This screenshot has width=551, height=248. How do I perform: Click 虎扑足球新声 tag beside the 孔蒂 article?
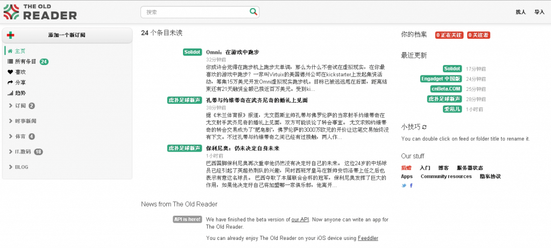tap(185, 101)
